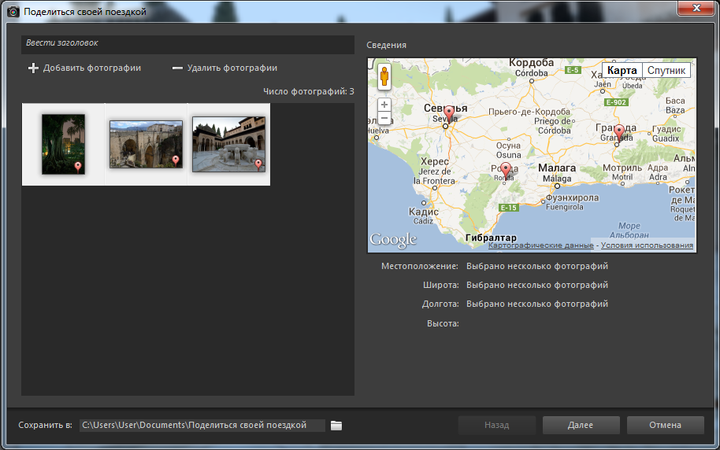Zoom in the map with plus button
Image resolution: width=720 pixels, height=450 pixels.
point(384,105)
